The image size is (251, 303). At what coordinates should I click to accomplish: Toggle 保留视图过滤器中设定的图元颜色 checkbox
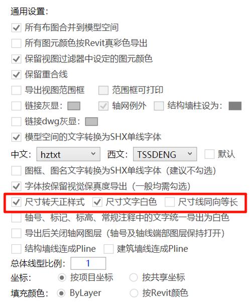(16, 59)
